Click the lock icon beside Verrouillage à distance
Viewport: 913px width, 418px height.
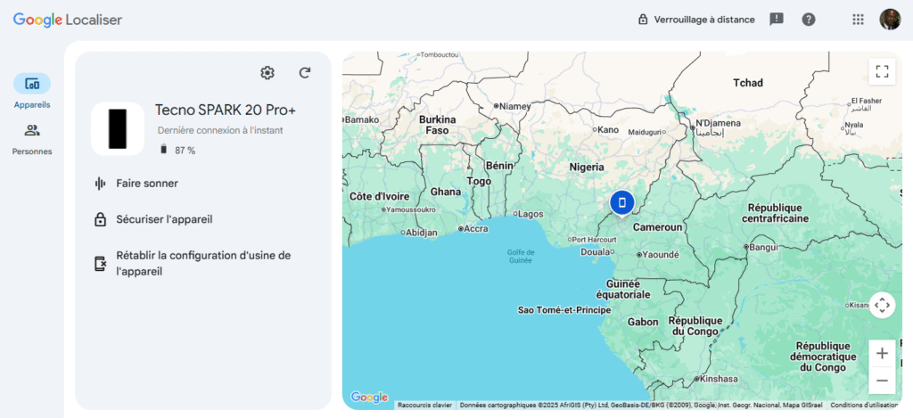click(x=643, y=20)
